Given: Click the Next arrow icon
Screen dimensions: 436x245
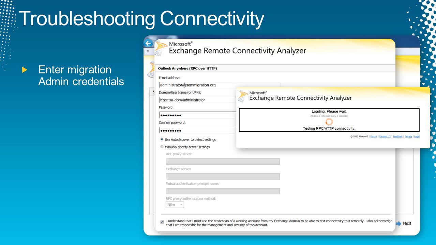Looking at the screenshot, I should pyautogui.click(x=399, y=224).
